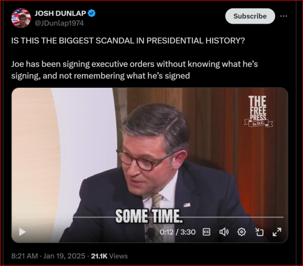
Task: Seek along the video progress bar
Action: (150, 217)
